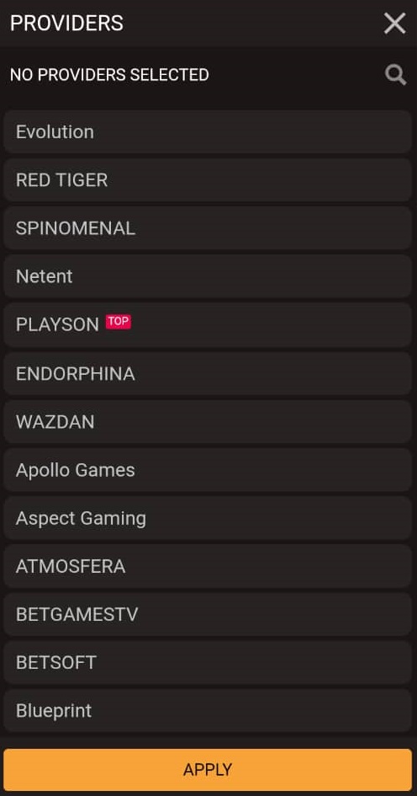Click the empty area right of Evolution row

click(253, 132)
